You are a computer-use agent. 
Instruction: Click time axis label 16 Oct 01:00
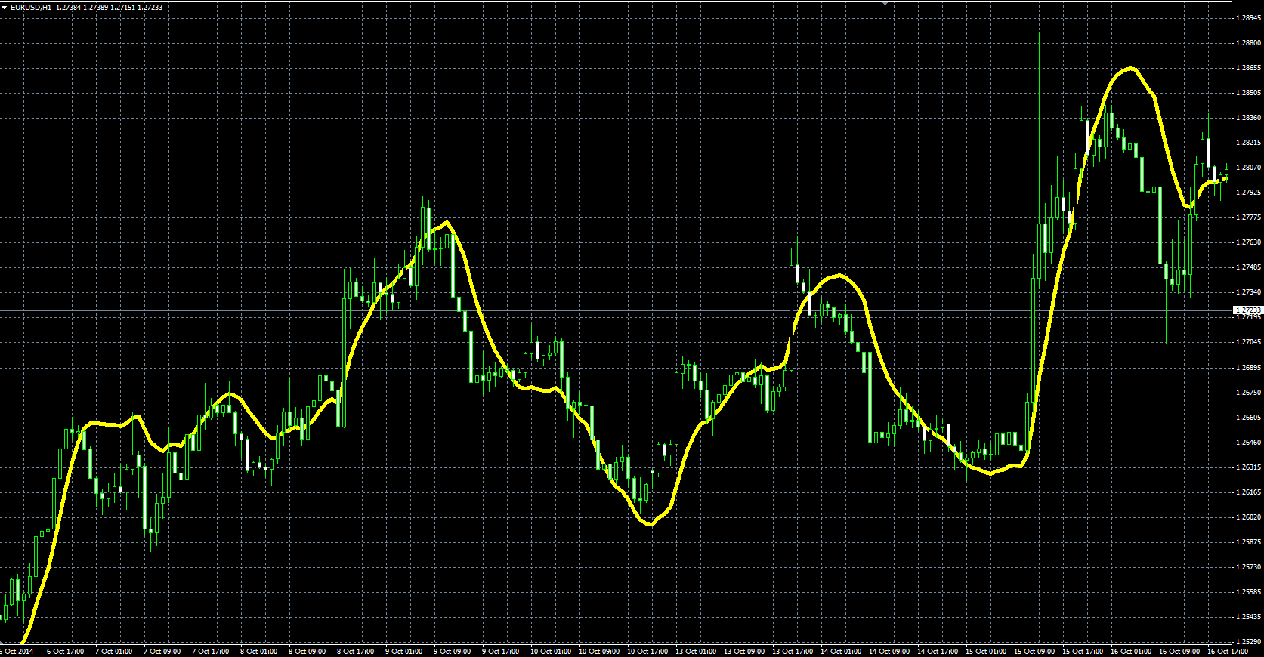(x=1131, y=651)
